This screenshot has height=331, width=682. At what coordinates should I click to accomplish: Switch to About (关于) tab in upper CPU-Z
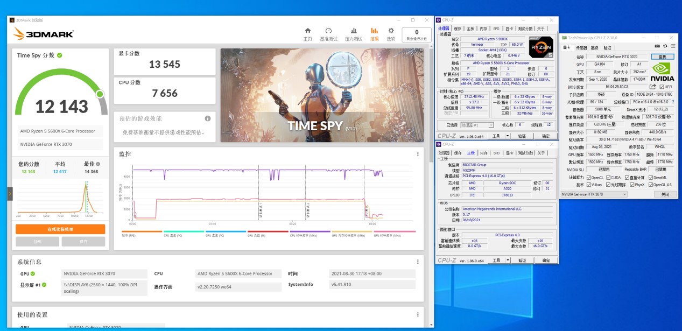540,29
